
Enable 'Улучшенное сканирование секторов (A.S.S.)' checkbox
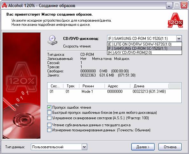click(49, 118)
